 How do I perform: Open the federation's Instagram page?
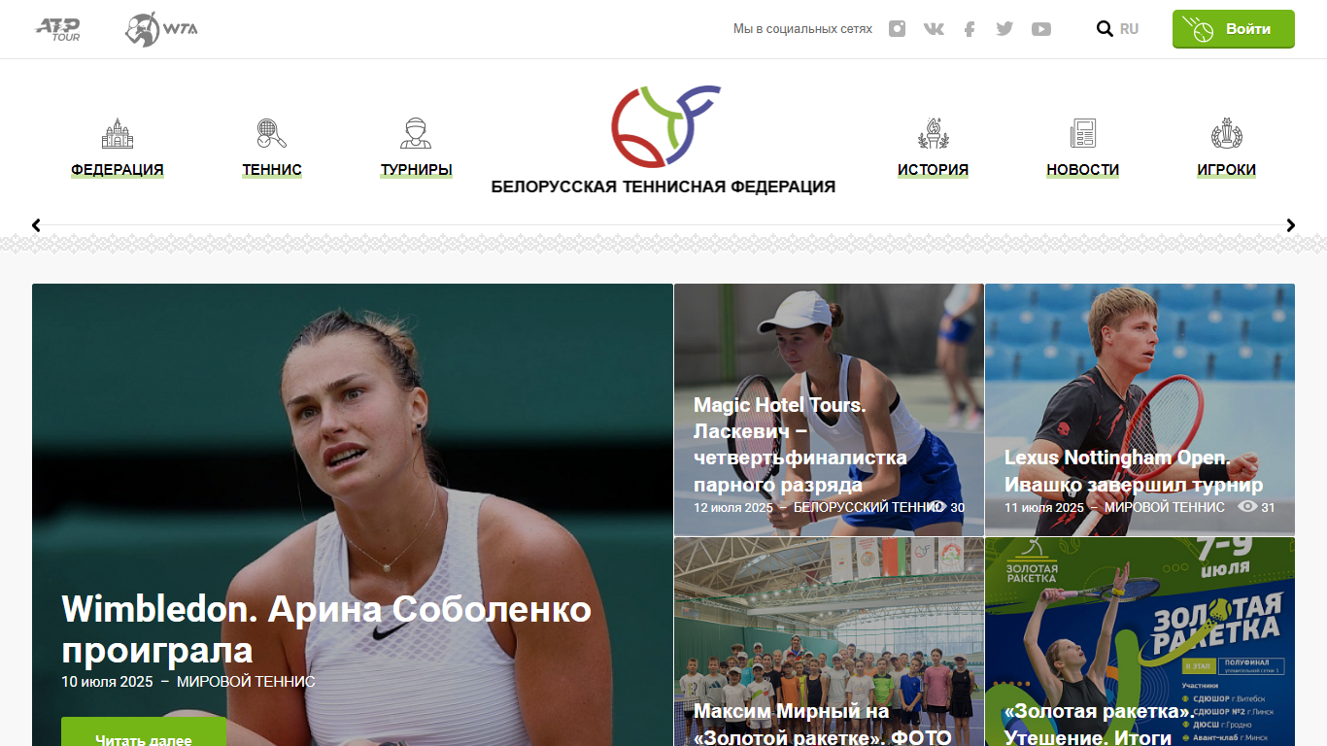click(x=897, y=29)
